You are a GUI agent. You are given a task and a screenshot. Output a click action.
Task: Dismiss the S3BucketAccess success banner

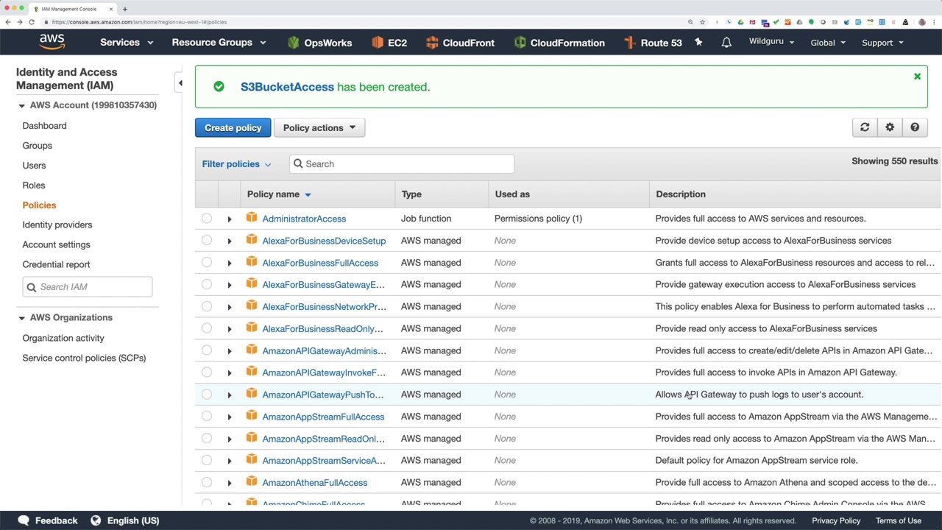917,77
